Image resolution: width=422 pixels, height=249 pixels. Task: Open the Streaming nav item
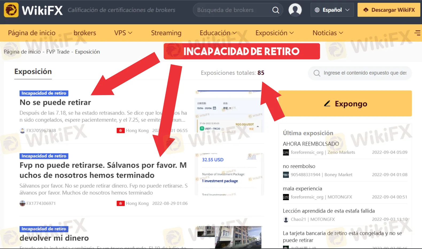coord(166,33)
